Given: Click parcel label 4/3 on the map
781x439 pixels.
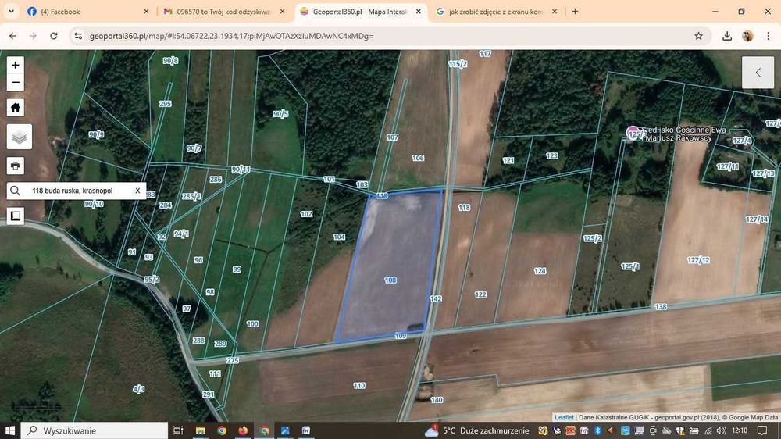Looking at the screenshot, I should point(138,389).
